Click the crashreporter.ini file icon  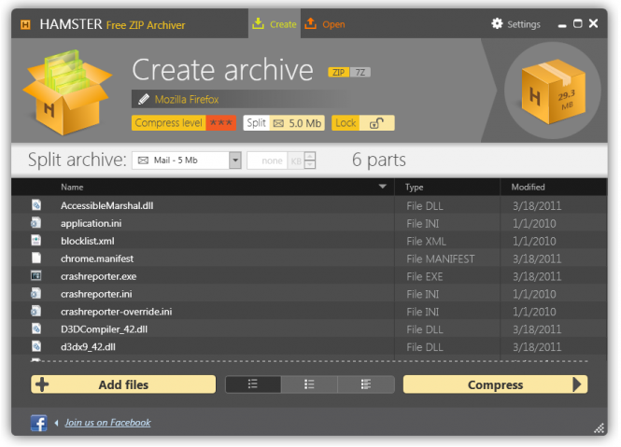coord(36,293)
